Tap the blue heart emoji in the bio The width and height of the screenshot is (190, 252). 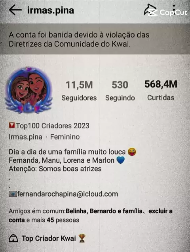(120, 160)
